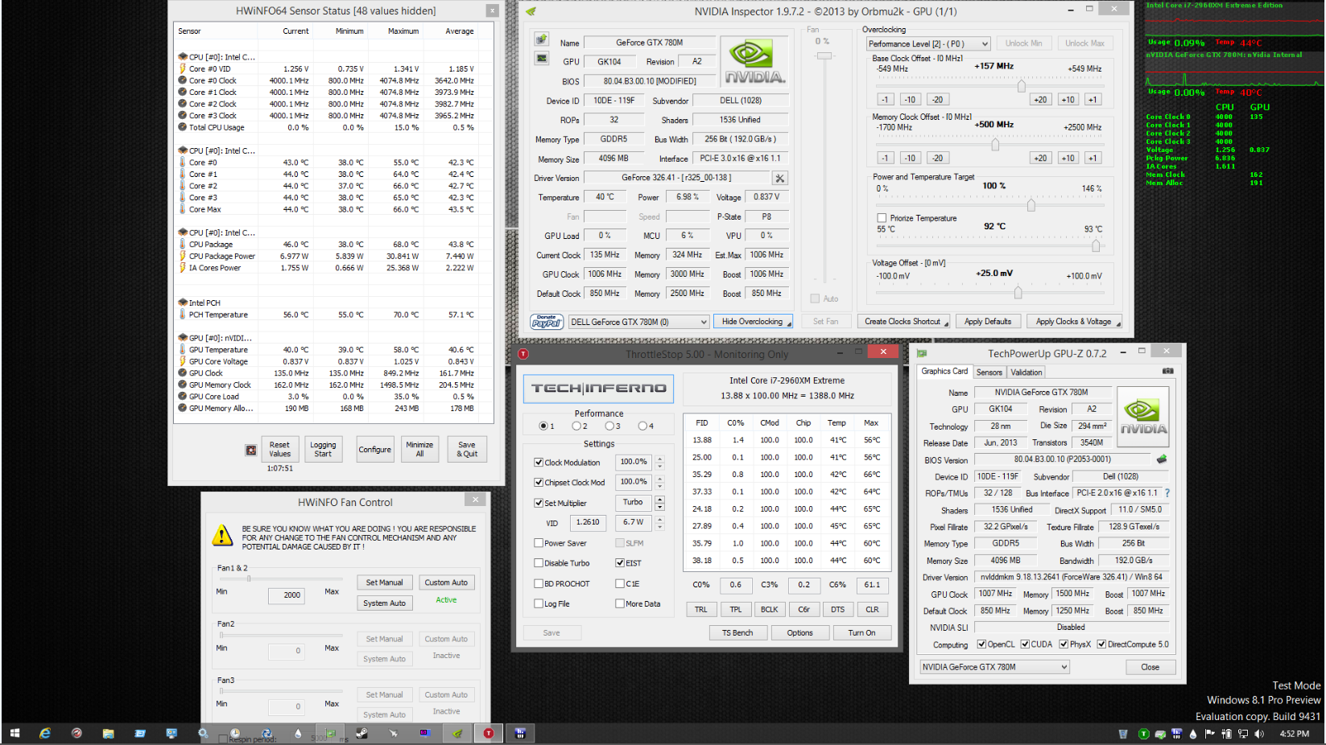Select the Graphics Card tab in GPU-Z
1326x745 pixels.
pyautogui.click(x=944, y=372)
